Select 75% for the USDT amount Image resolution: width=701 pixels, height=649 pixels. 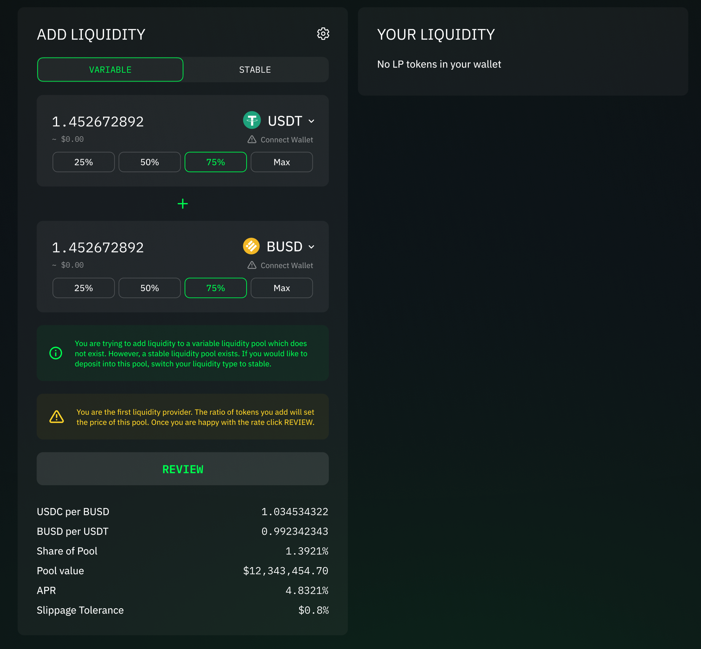click(215, 162)
